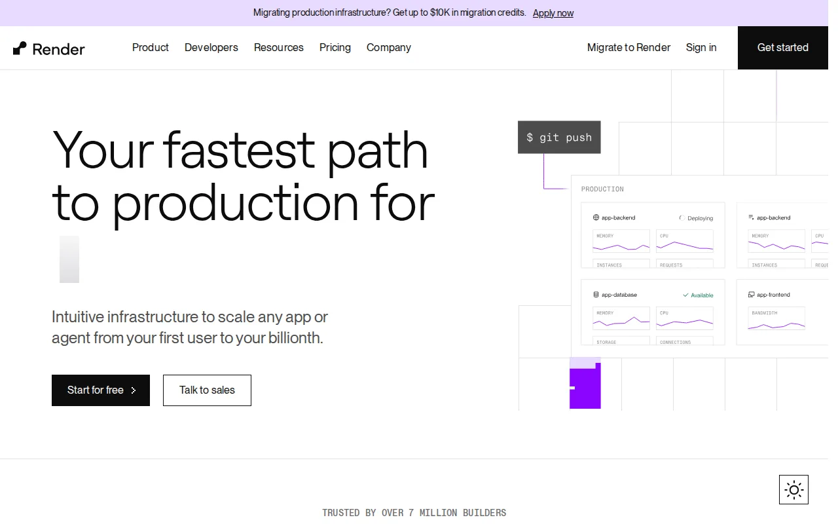The image size is (838, 524).
Task: Click the Render logo in the header
Action: click(49, 48)
